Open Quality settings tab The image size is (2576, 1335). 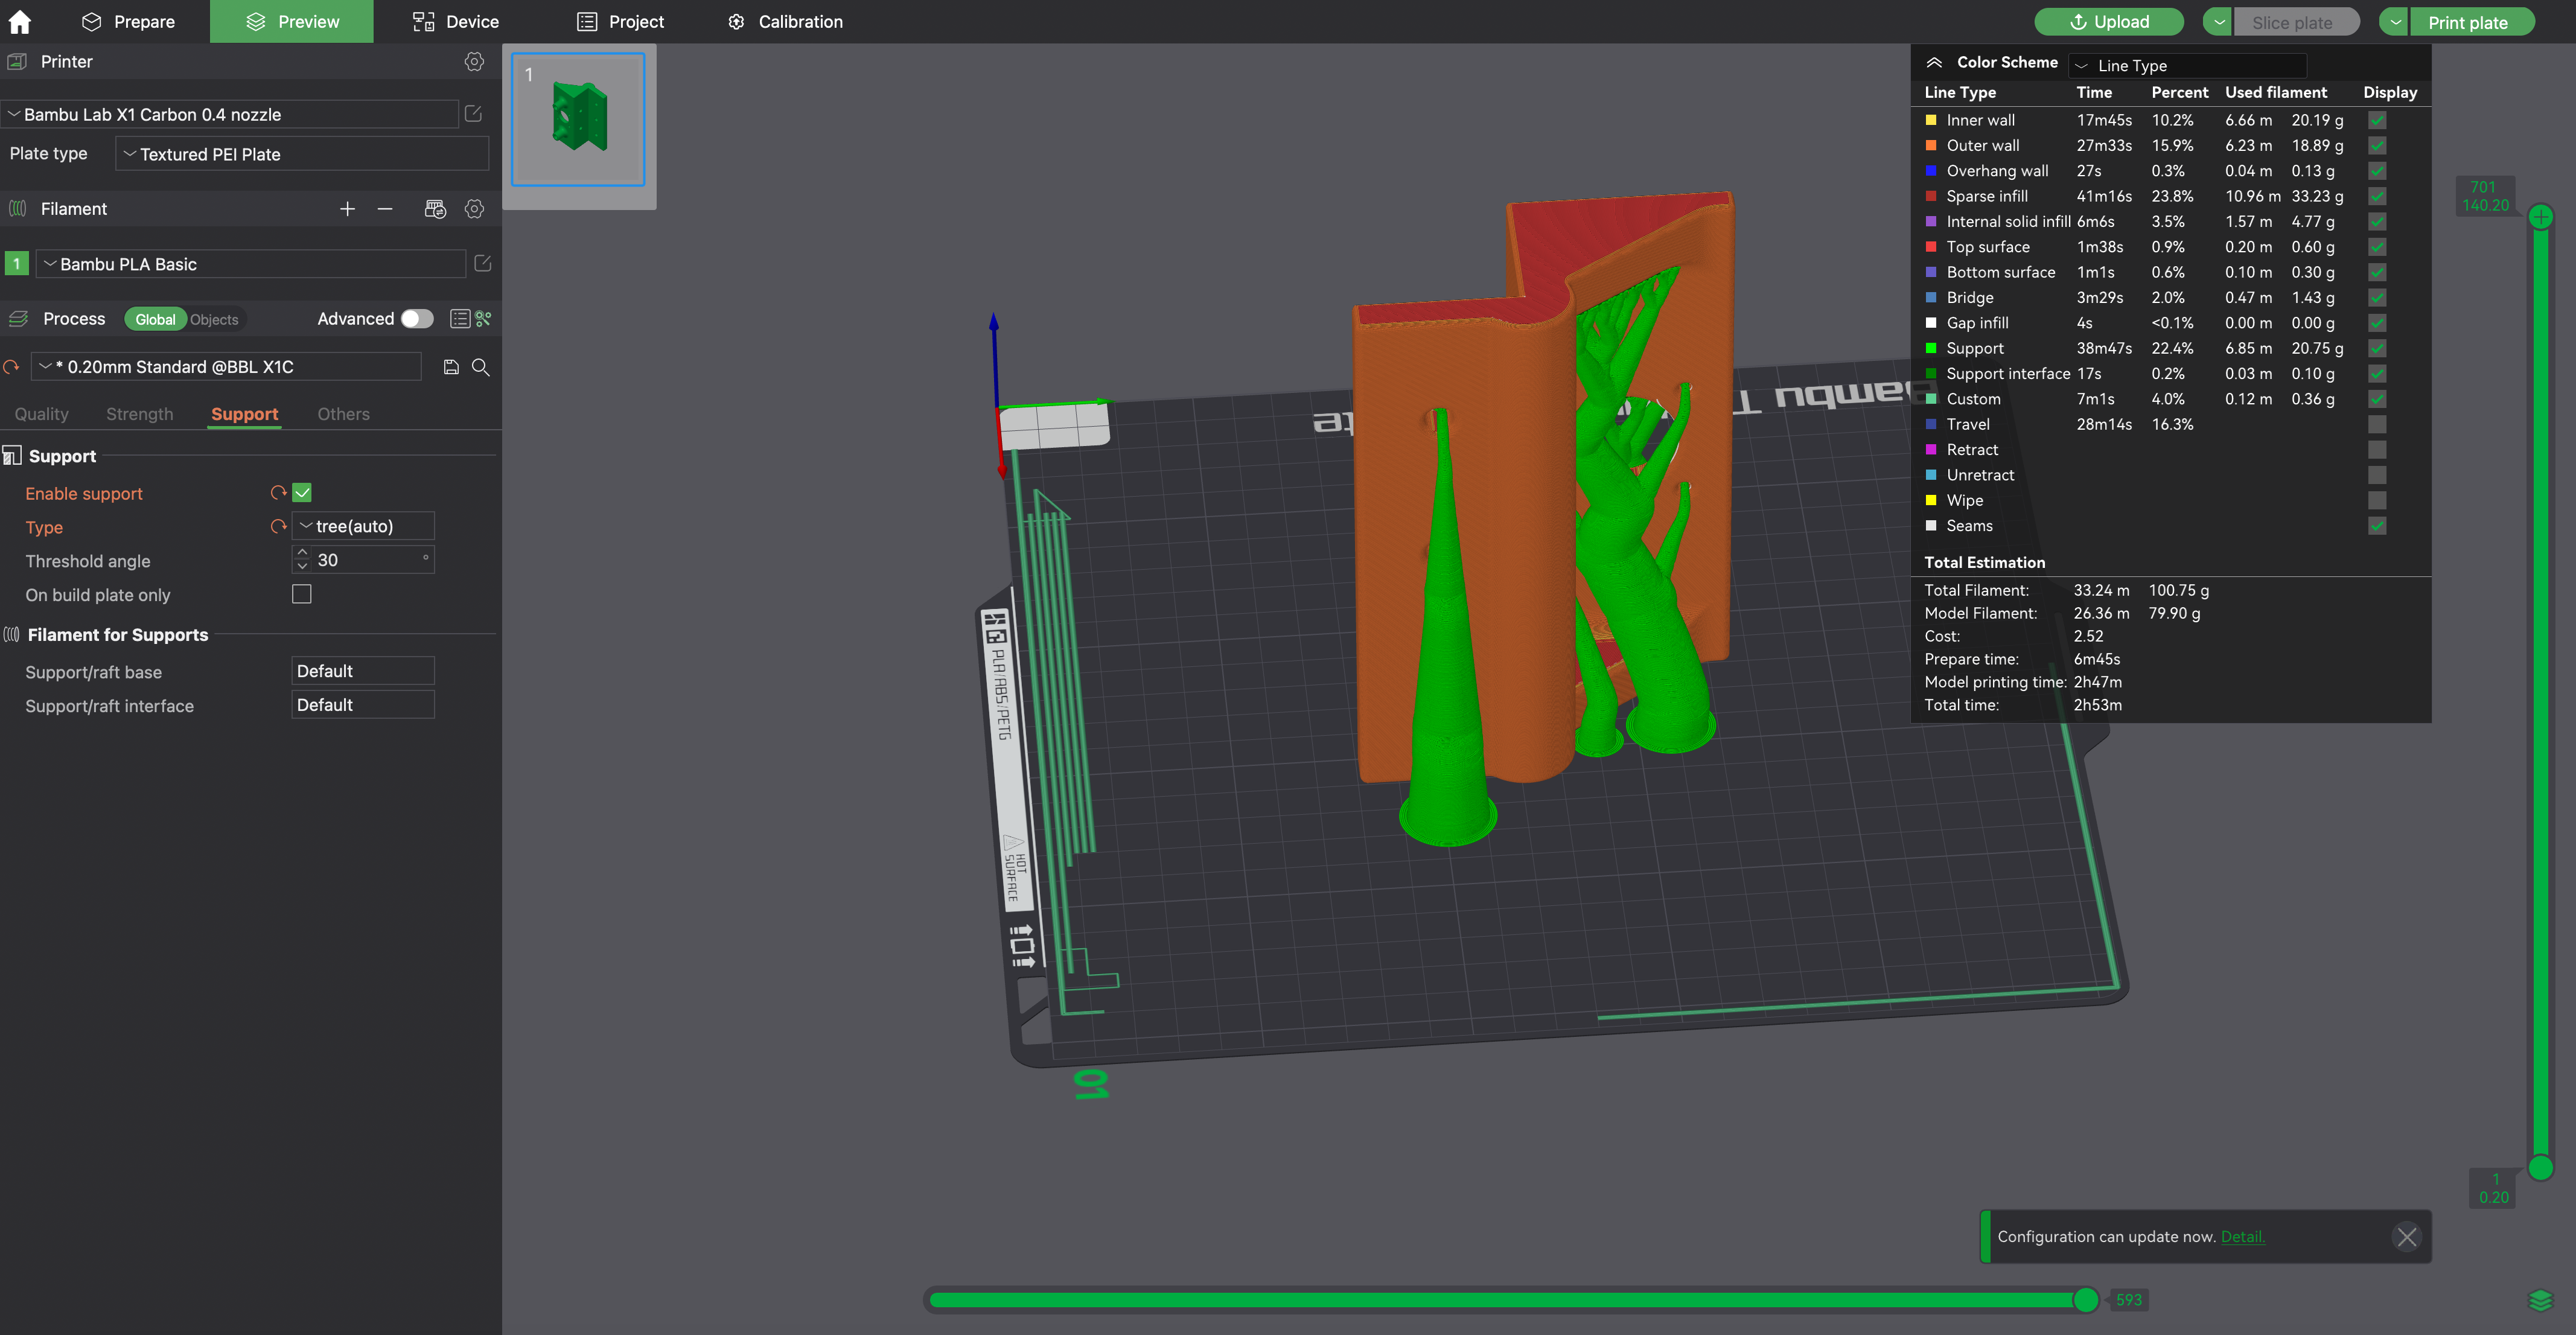click(41, 414)
